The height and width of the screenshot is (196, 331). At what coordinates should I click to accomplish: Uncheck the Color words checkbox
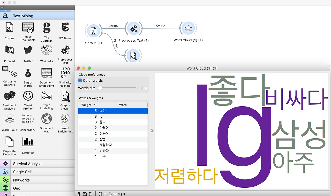(x=80, y=81)
